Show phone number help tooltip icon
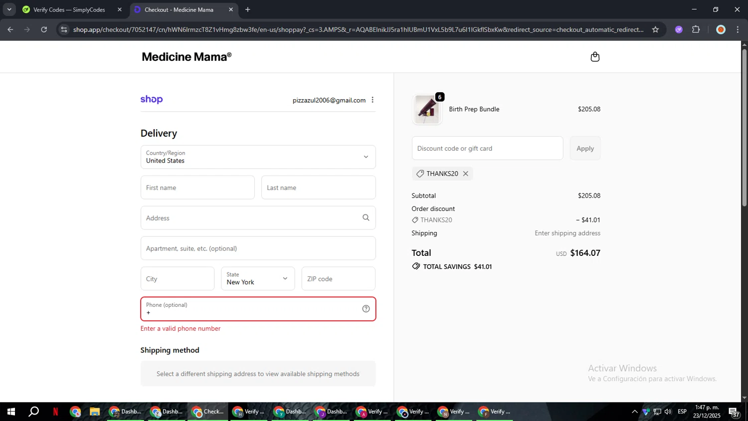748x421 pixels. pyautogui.click(x=366, y=309)
